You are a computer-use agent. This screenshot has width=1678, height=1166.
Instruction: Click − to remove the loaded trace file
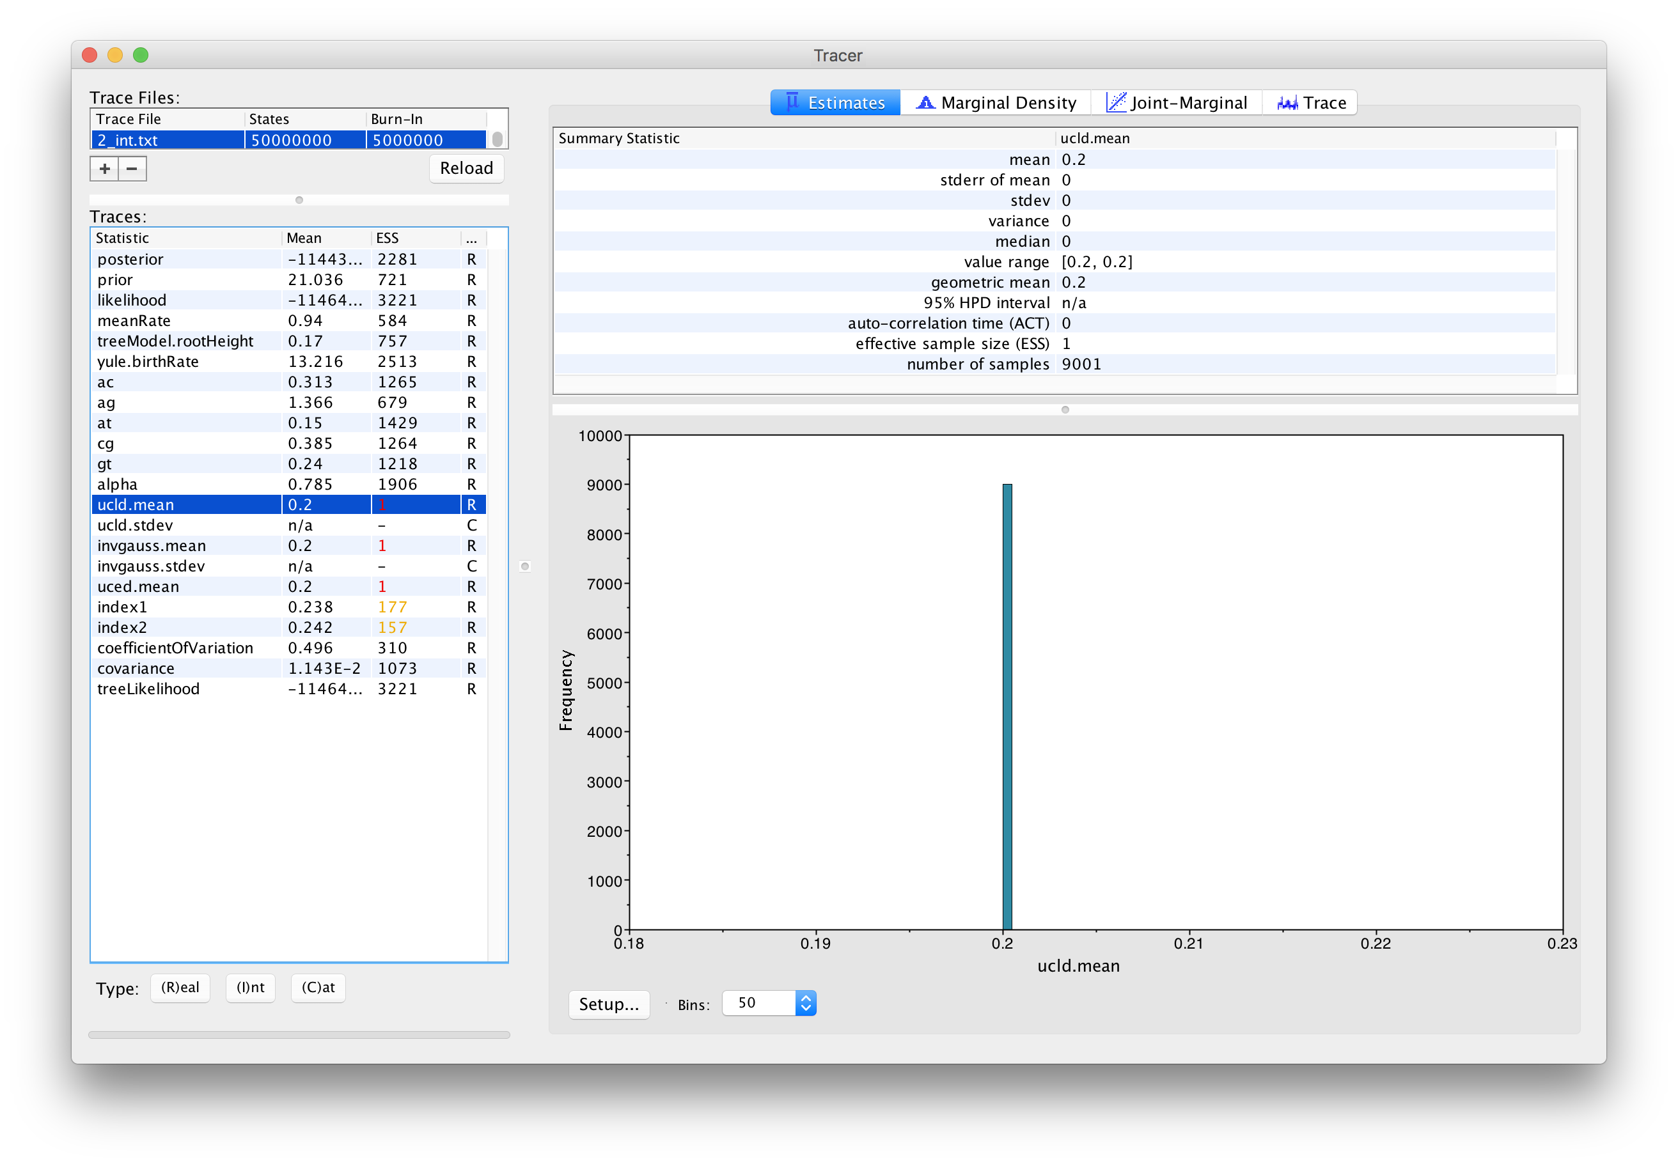click(132, 168)
